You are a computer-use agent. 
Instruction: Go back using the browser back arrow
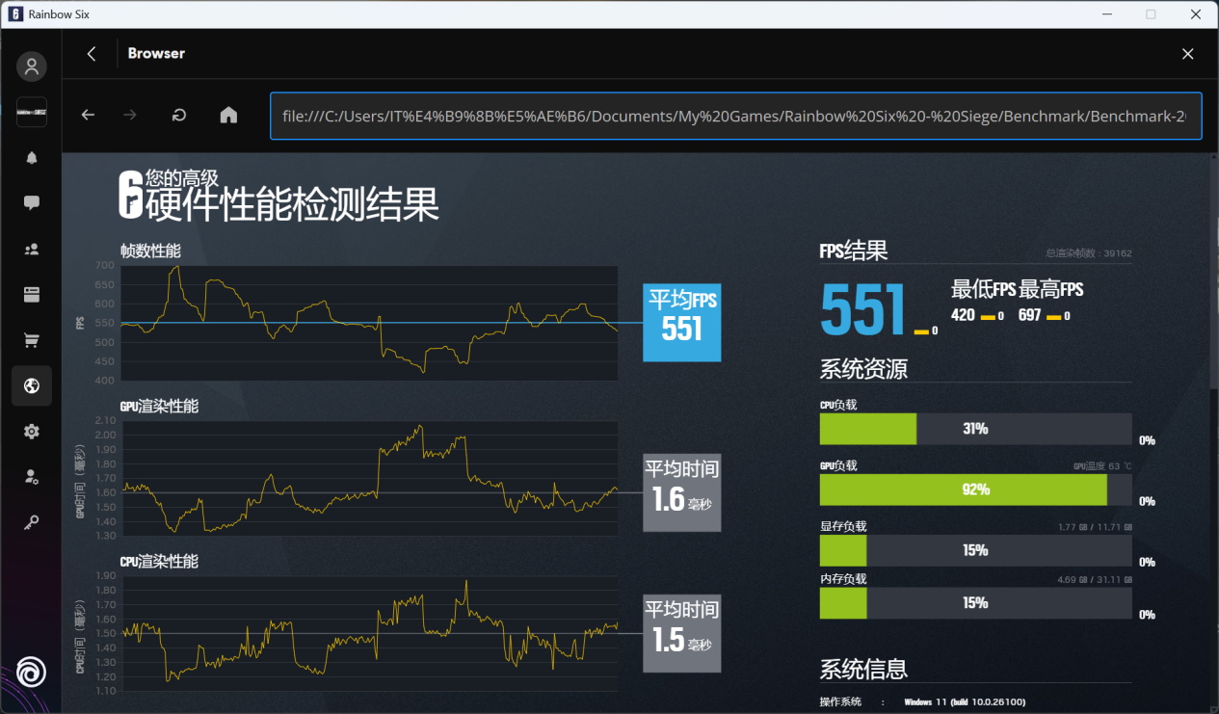(x=88, y=116)
